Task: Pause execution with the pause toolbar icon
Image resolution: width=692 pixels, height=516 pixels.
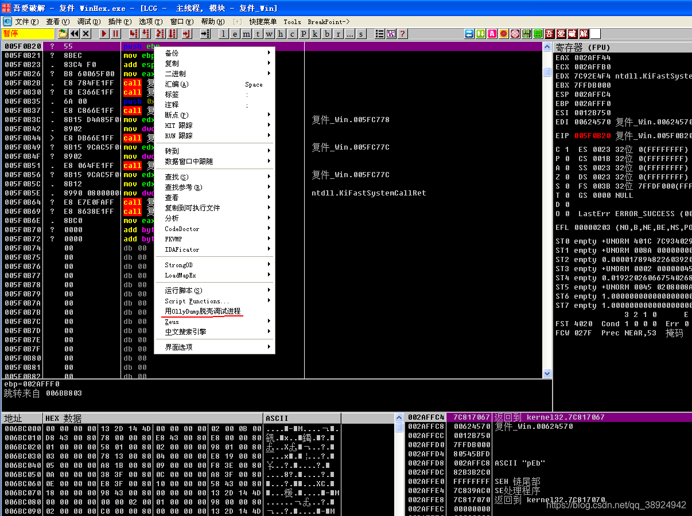Action: click(x=116, y=34)
